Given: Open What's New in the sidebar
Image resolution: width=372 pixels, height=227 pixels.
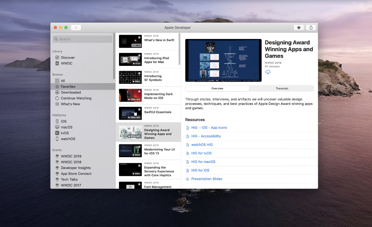Looking at the screenshot, I should point(70,104).
